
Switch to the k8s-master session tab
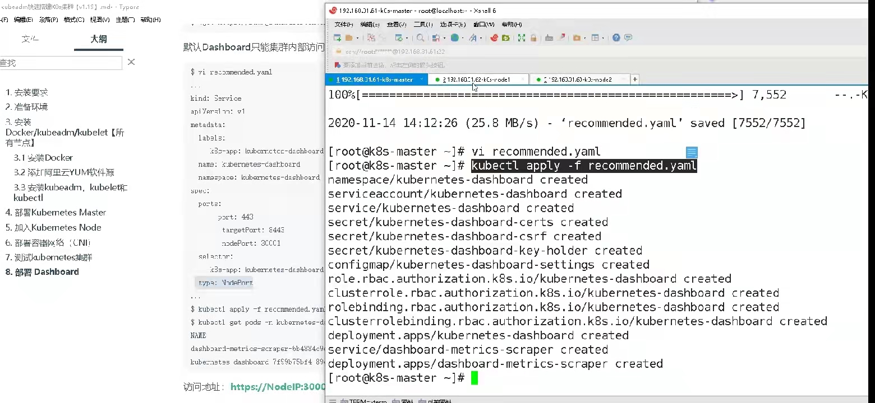pos(376,79)
